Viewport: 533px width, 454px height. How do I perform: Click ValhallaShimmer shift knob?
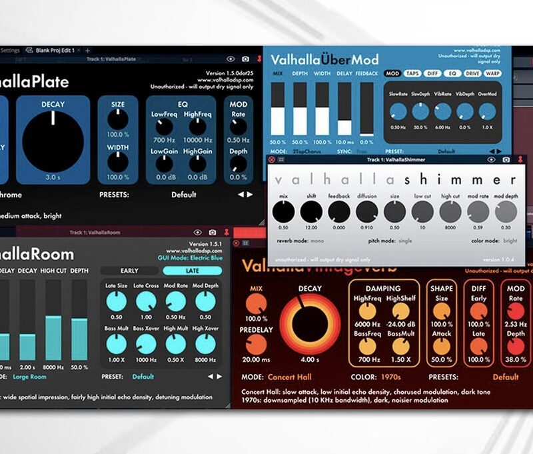[311, 211]
